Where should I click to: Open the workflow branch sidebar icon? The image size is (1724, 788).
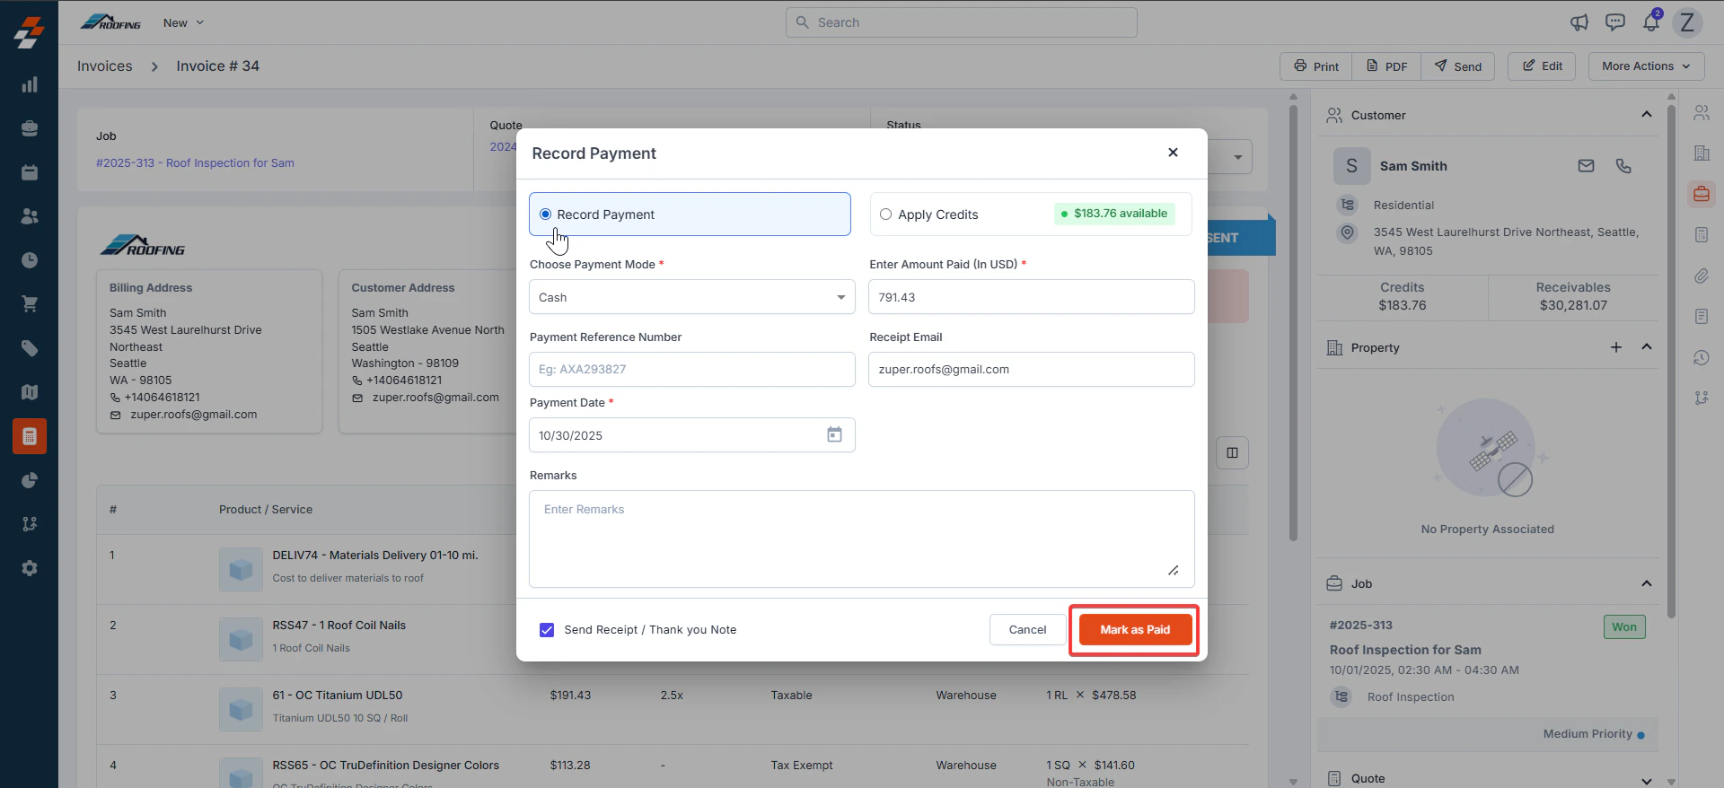click(x=30, y=524)
